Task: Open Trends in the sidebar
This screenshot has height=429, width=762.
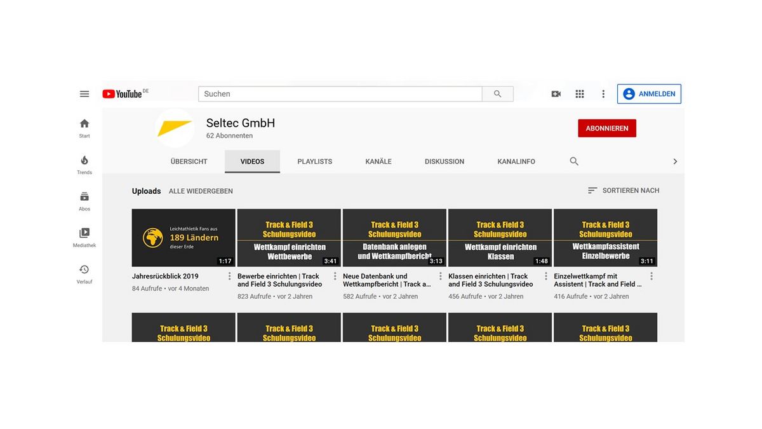Action: click(84, 165)
